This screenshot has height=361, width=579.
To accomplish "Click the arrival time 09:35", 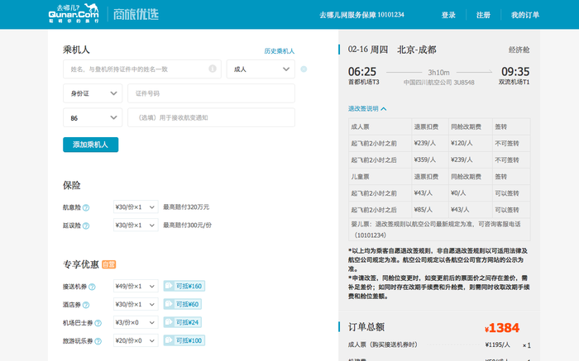I will tap(515, 71).
